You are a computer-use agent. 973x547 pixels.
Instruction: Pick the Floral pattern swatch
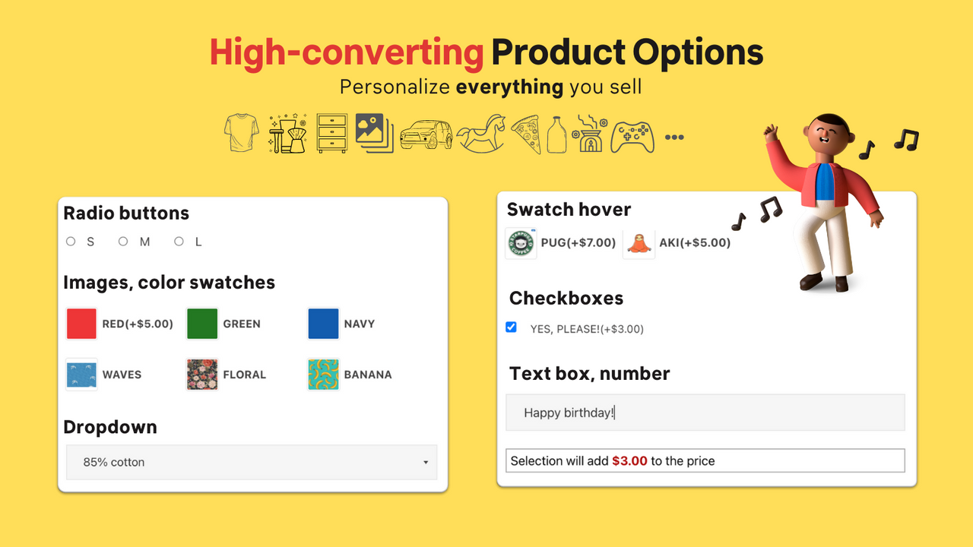click(202, 375)
